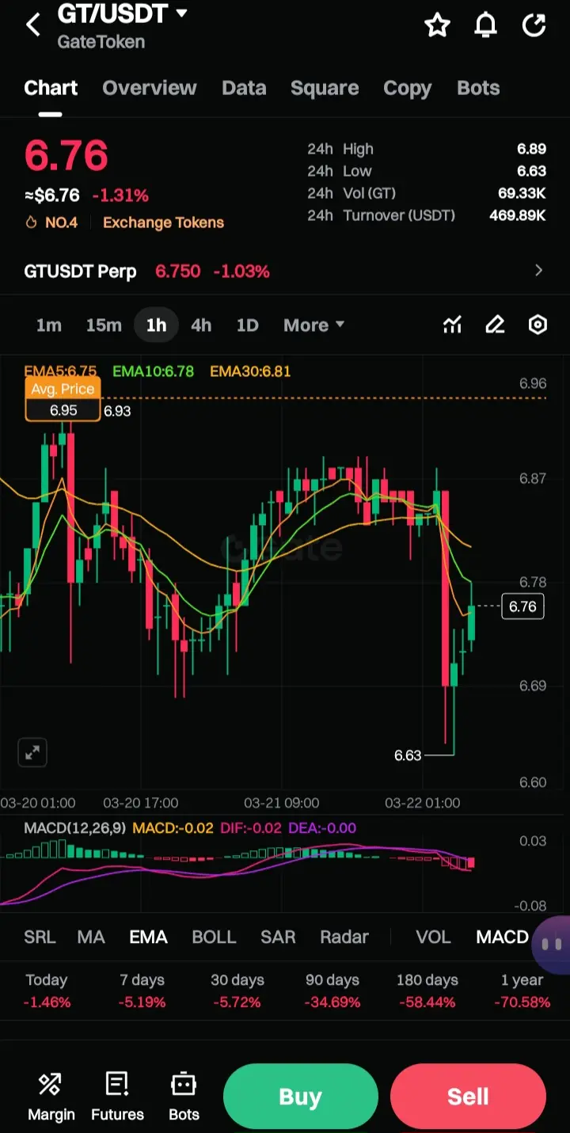The height and width of the screenshot is (1133, 570).
Task: Switch to the Square tab
Action: coord(325,88)
